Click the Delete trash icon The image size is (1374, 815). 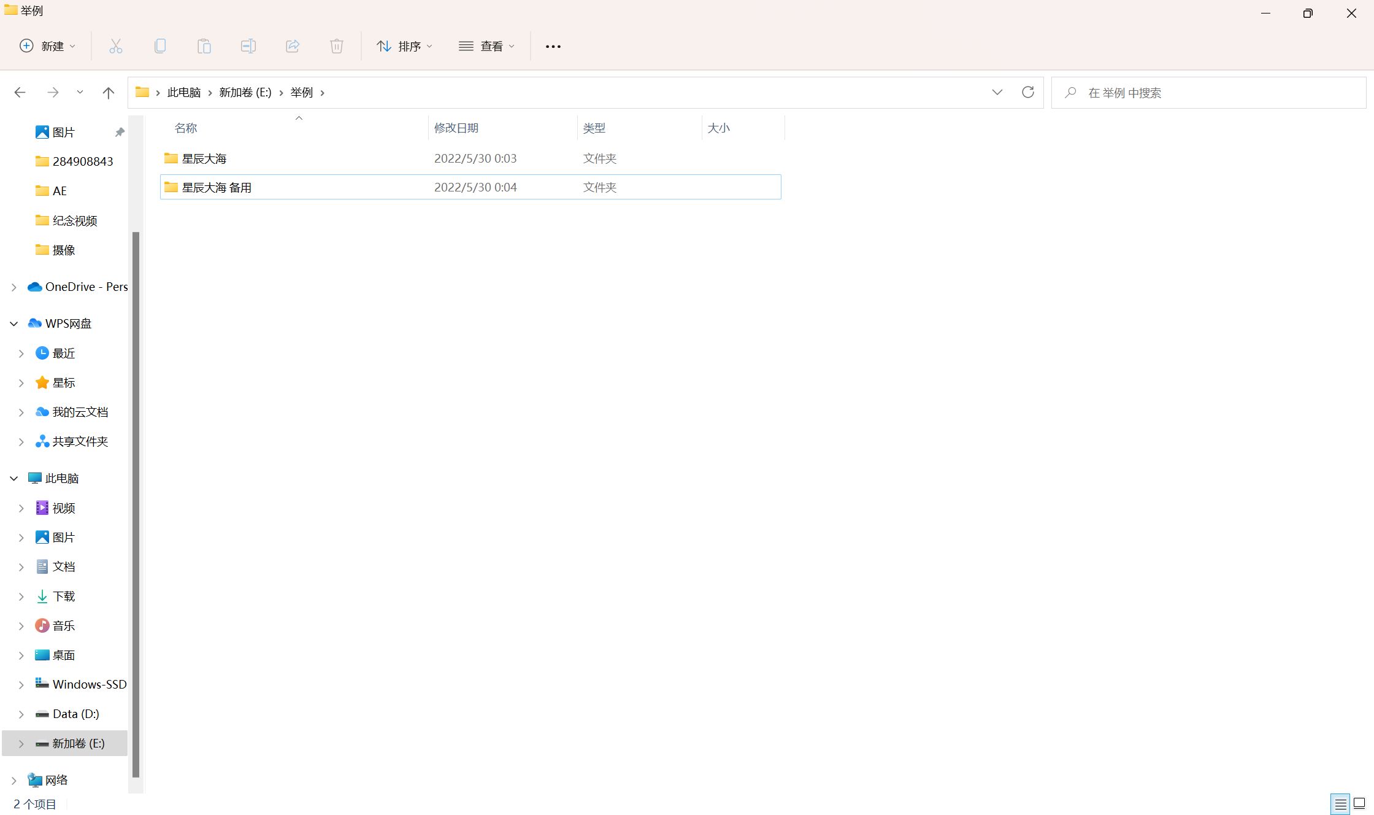coord(337,46)
